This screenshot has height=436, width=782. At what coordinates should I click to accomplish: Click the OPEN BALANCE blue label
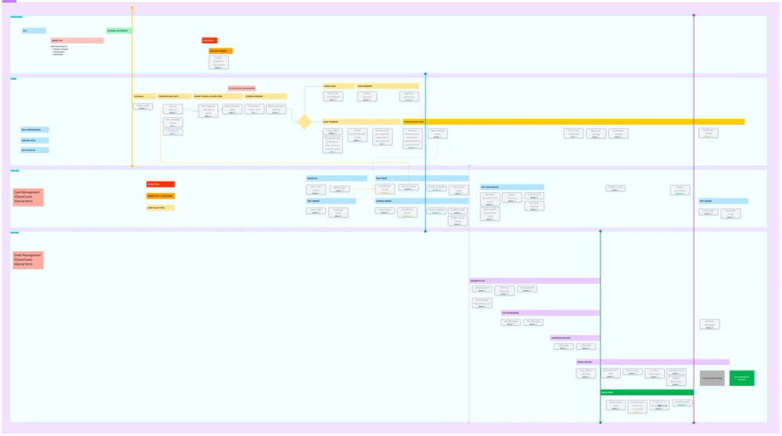tap(34, 141)
